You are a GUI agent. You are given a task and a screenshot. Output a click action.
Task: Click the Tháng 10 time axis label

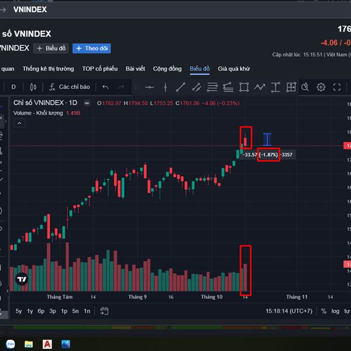[x=212, y=297]
